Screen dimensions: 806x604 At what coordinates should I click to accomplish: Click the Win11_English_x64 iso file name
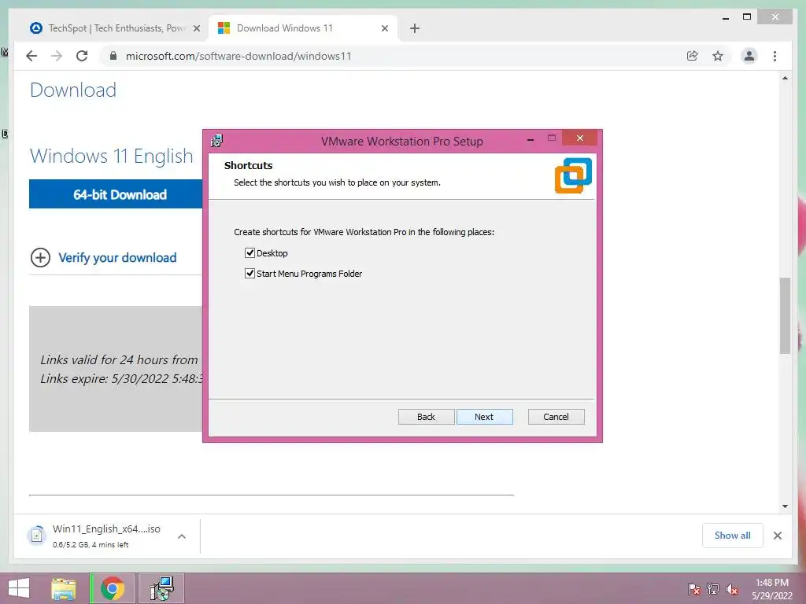106,528
